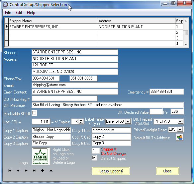194x184 pixels.
Task: Toggle Modifiable BOL# checkbox
Action: click(x=34, y=113)
